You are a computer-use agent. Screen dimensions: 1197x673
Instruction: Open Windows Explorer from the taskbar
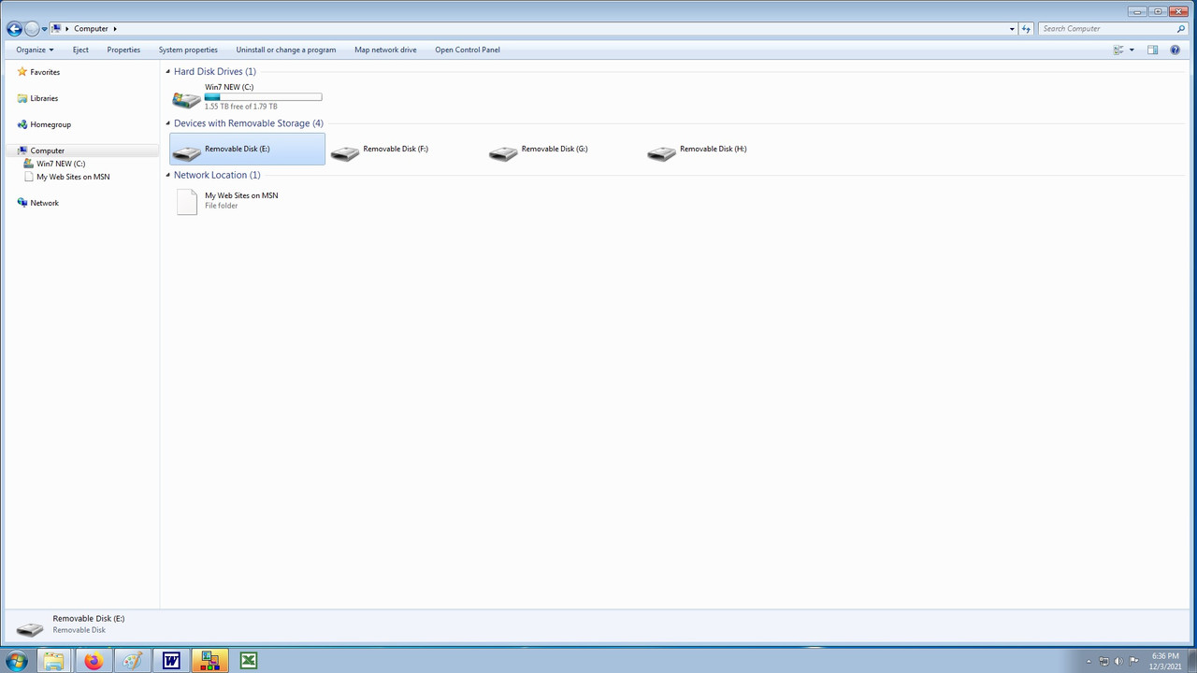coord(54,661)
